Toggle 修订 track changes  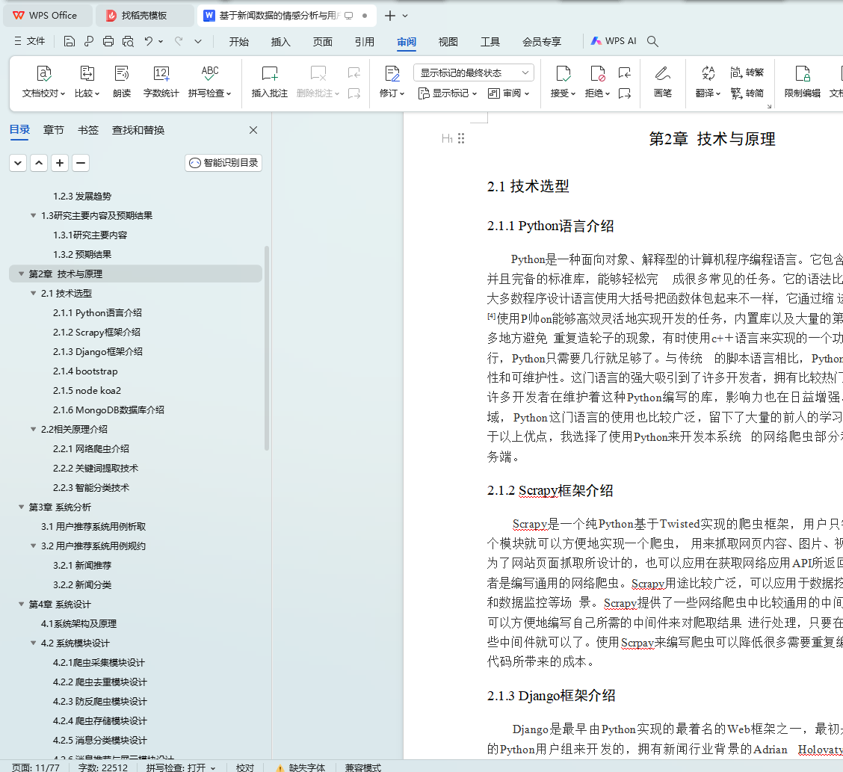tap(392, 81)
